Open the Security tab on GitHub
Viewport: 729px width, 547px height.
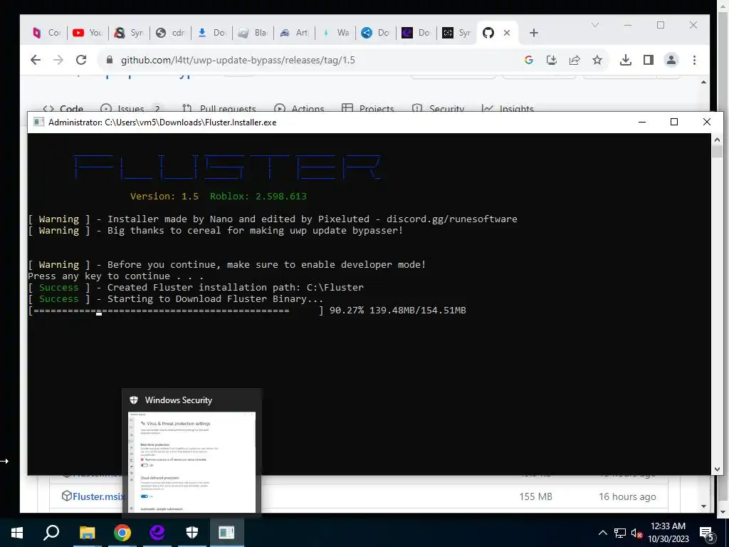tap(438, 108)
